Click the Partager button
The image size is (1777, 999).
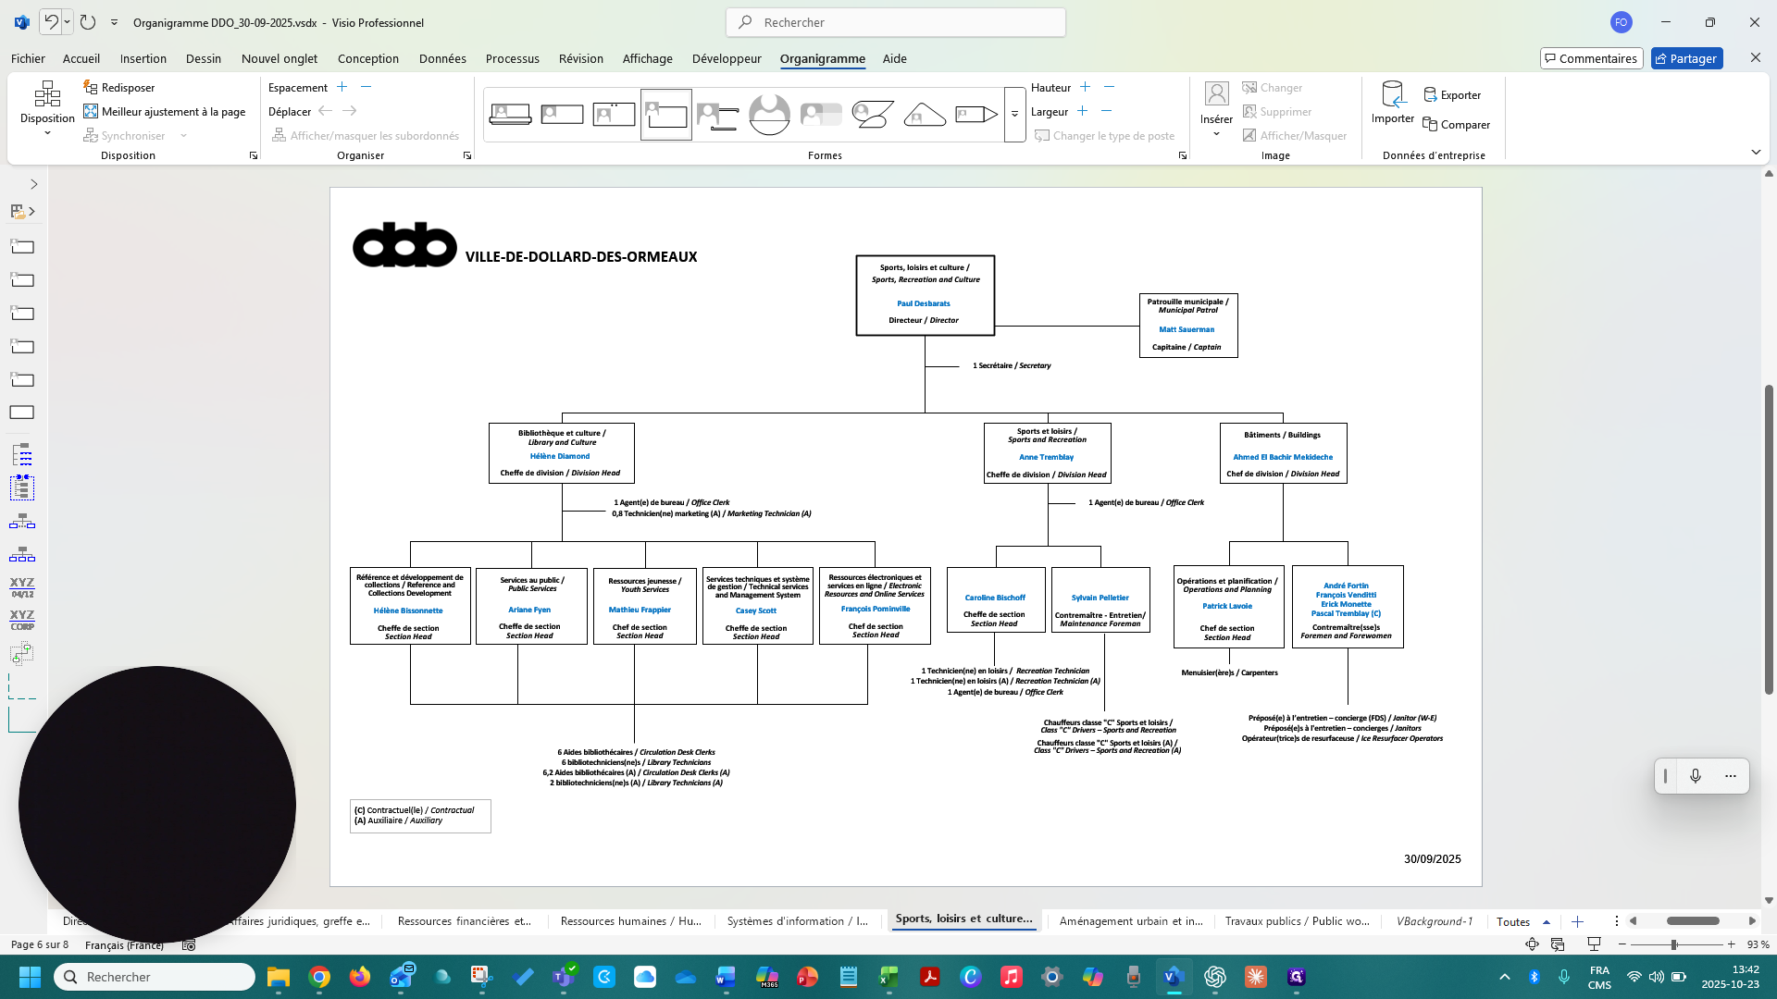(1686, 58)
